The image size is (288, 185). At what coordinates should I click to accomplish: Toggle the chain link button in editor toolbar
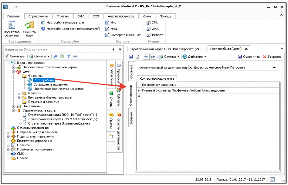pyautogui.click(x=153, y=56)
